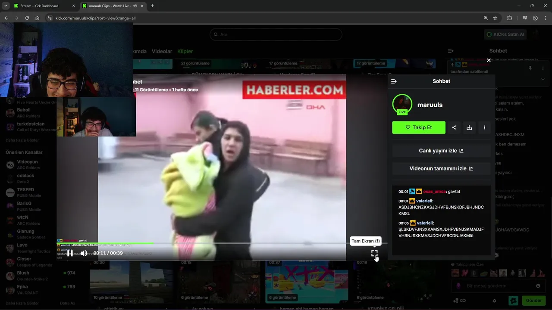This screenshot has height=310, width=552.
Task: Open the emoji picker in chat
Action: click(538, 286)
